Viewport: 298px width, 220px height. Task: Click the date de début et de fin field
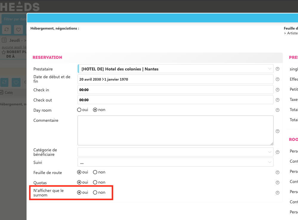click(x=175, y=79)
